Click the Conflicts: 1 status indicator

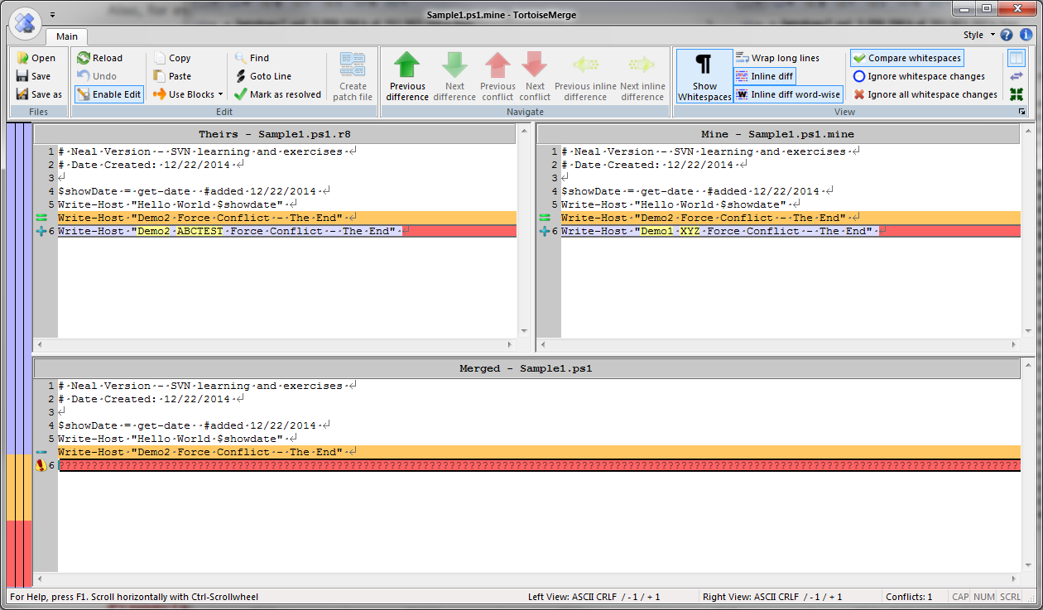tap(909, 597)
